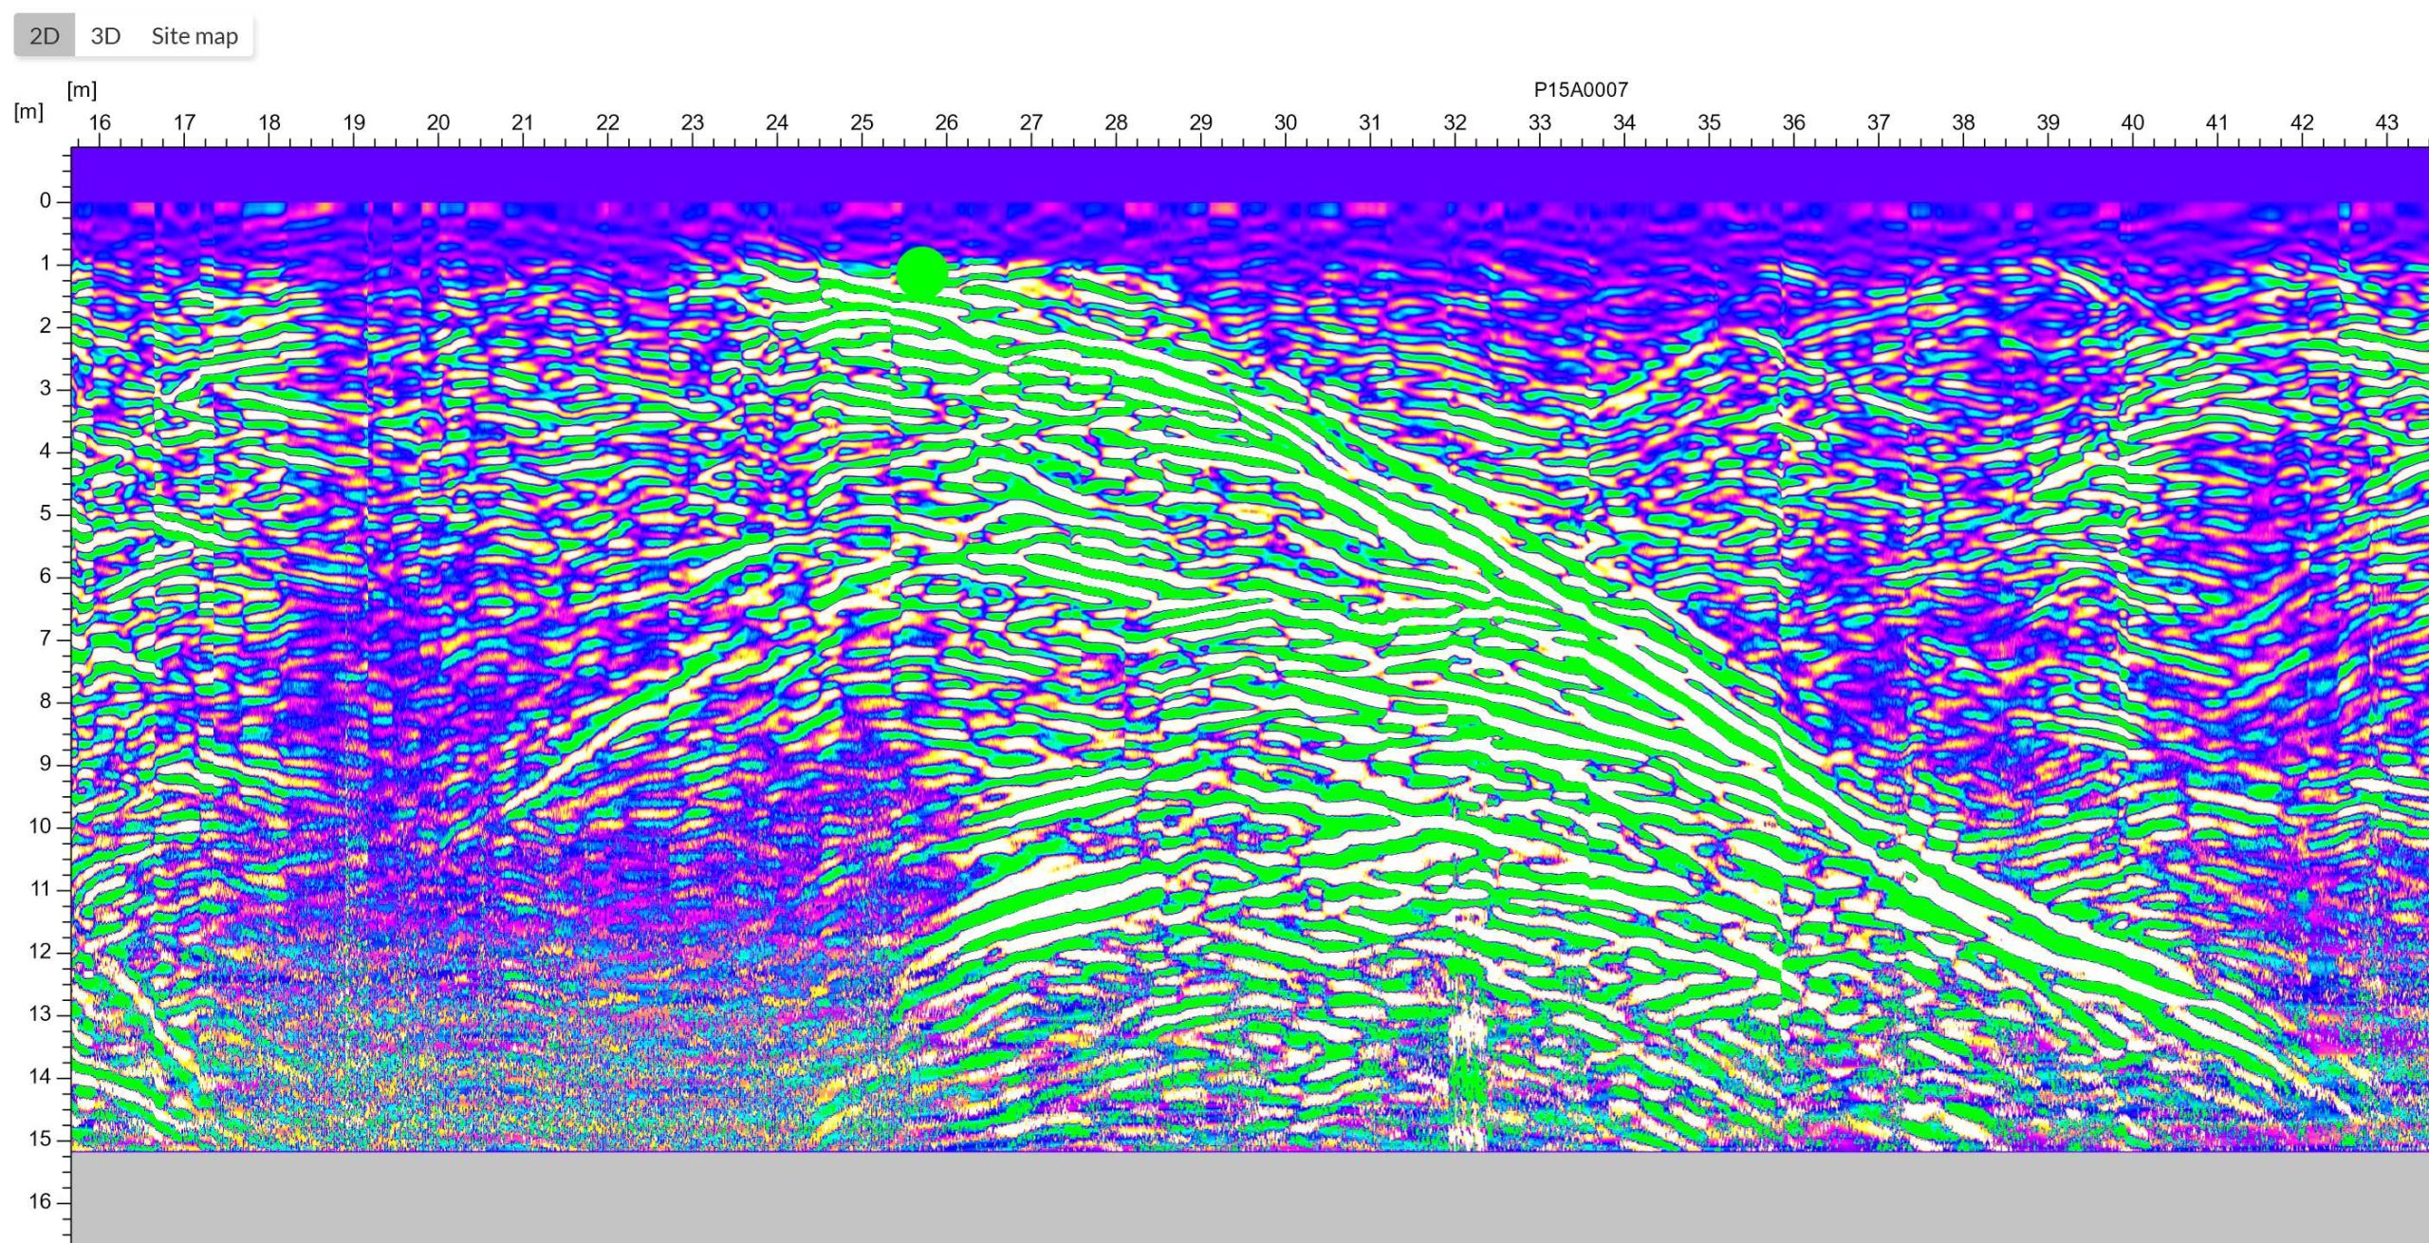The width and height of the screenshot is (2429, 1243).
Task: Click the horizontal axis [m] unit label
Action: (x=83, y=90)
